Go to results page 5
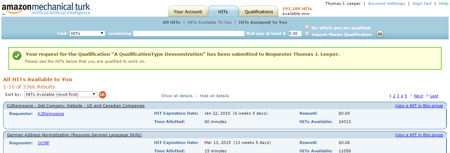Image resolution: width=450 pixels, height=153 pixels. [x=406, y=96]
